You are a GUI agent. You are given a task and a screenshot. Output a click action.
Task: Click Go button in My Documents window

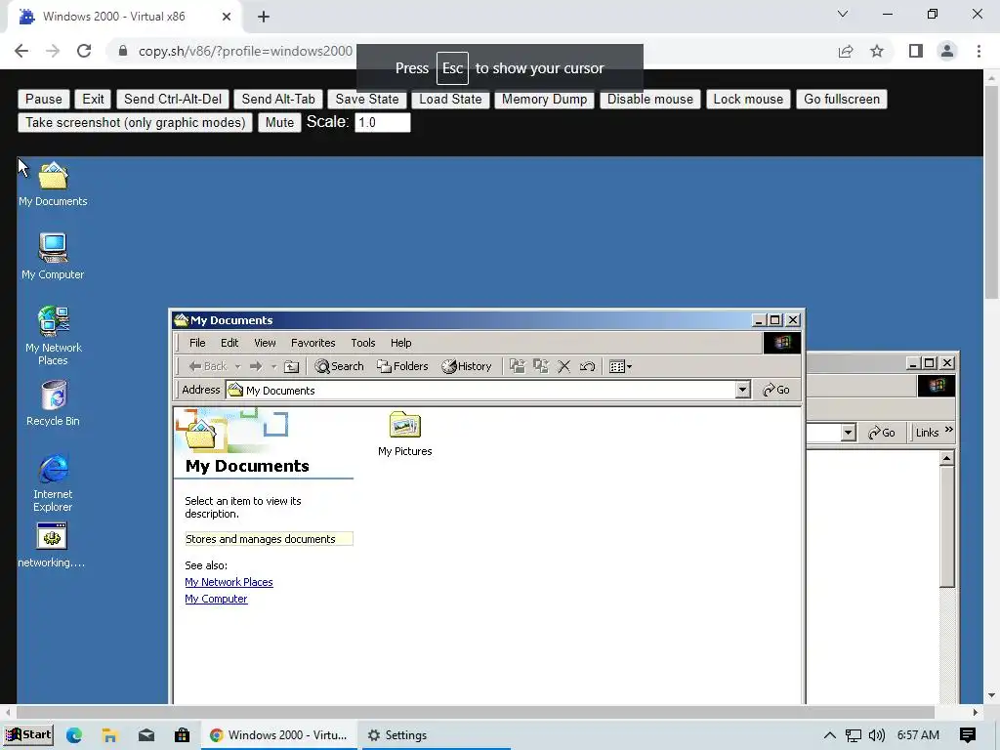click(x=776, y=390)
